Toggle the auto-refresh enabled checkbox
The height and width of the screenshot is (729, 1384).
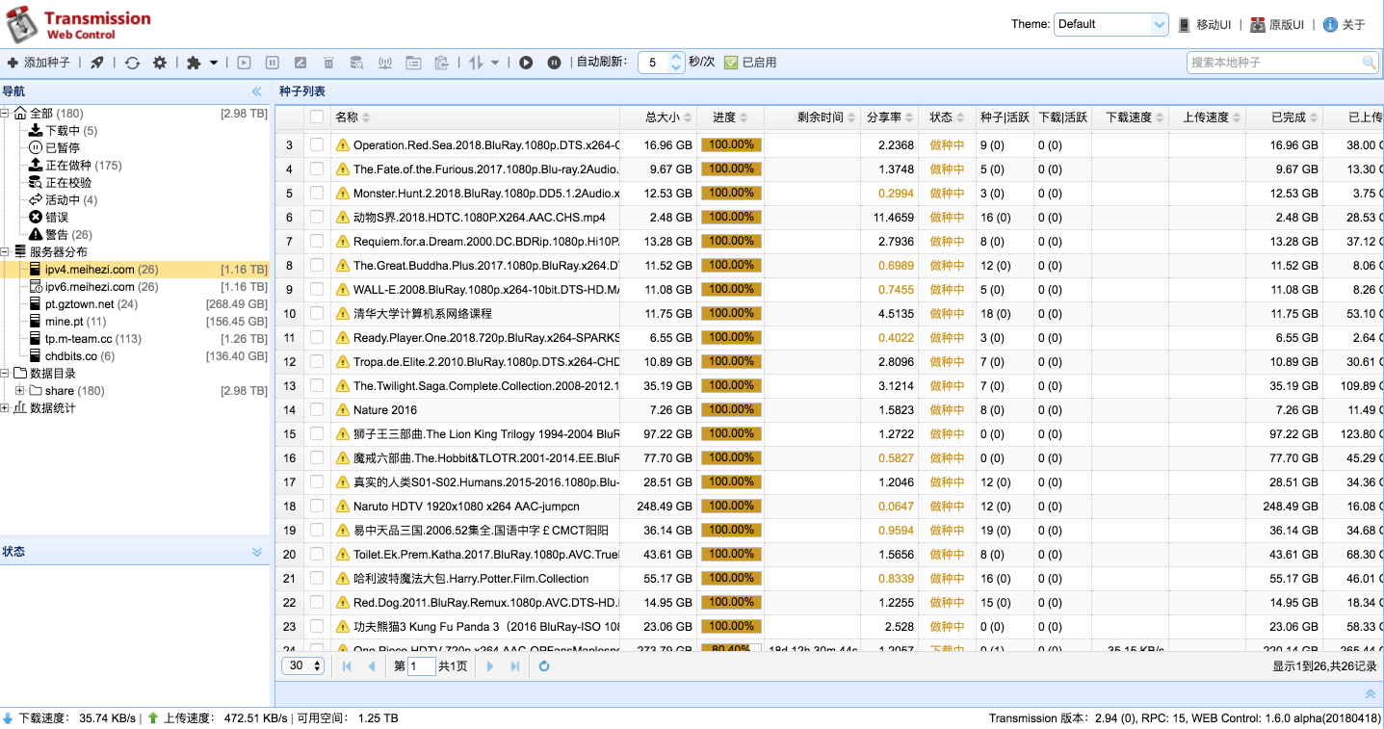[x=731, y=63]
